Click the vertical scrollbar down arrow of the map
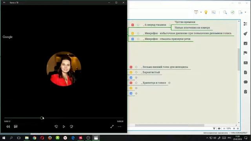This screenshot has height=141, width=251. coord(239,123)
